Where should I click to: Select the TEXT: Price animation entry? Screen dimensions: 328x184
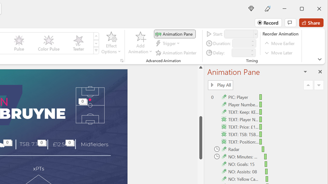point(243,127)
